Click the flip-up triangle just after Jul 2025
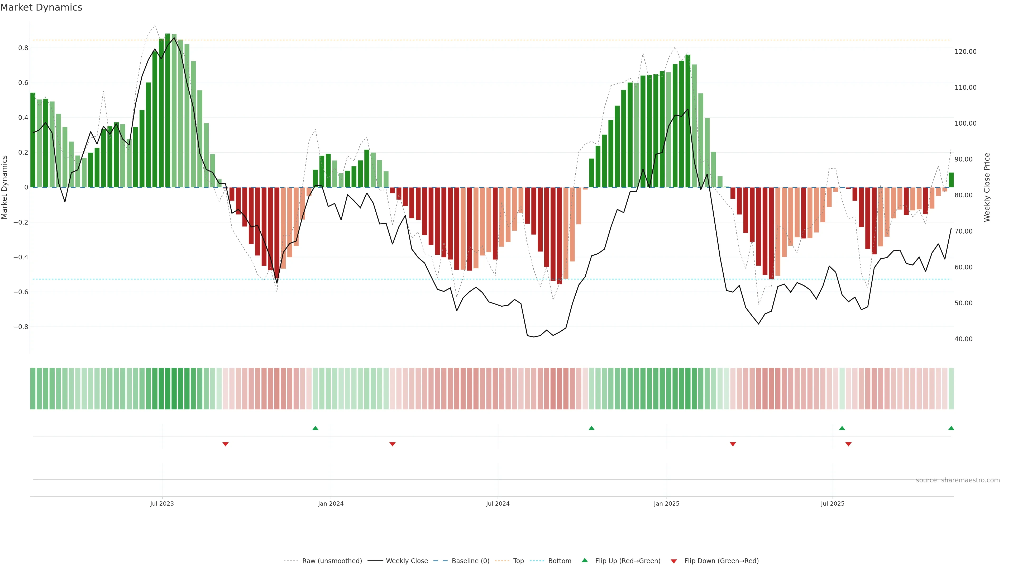The image size is (1013, 570). pyautogui.click(x=842, y=428)
